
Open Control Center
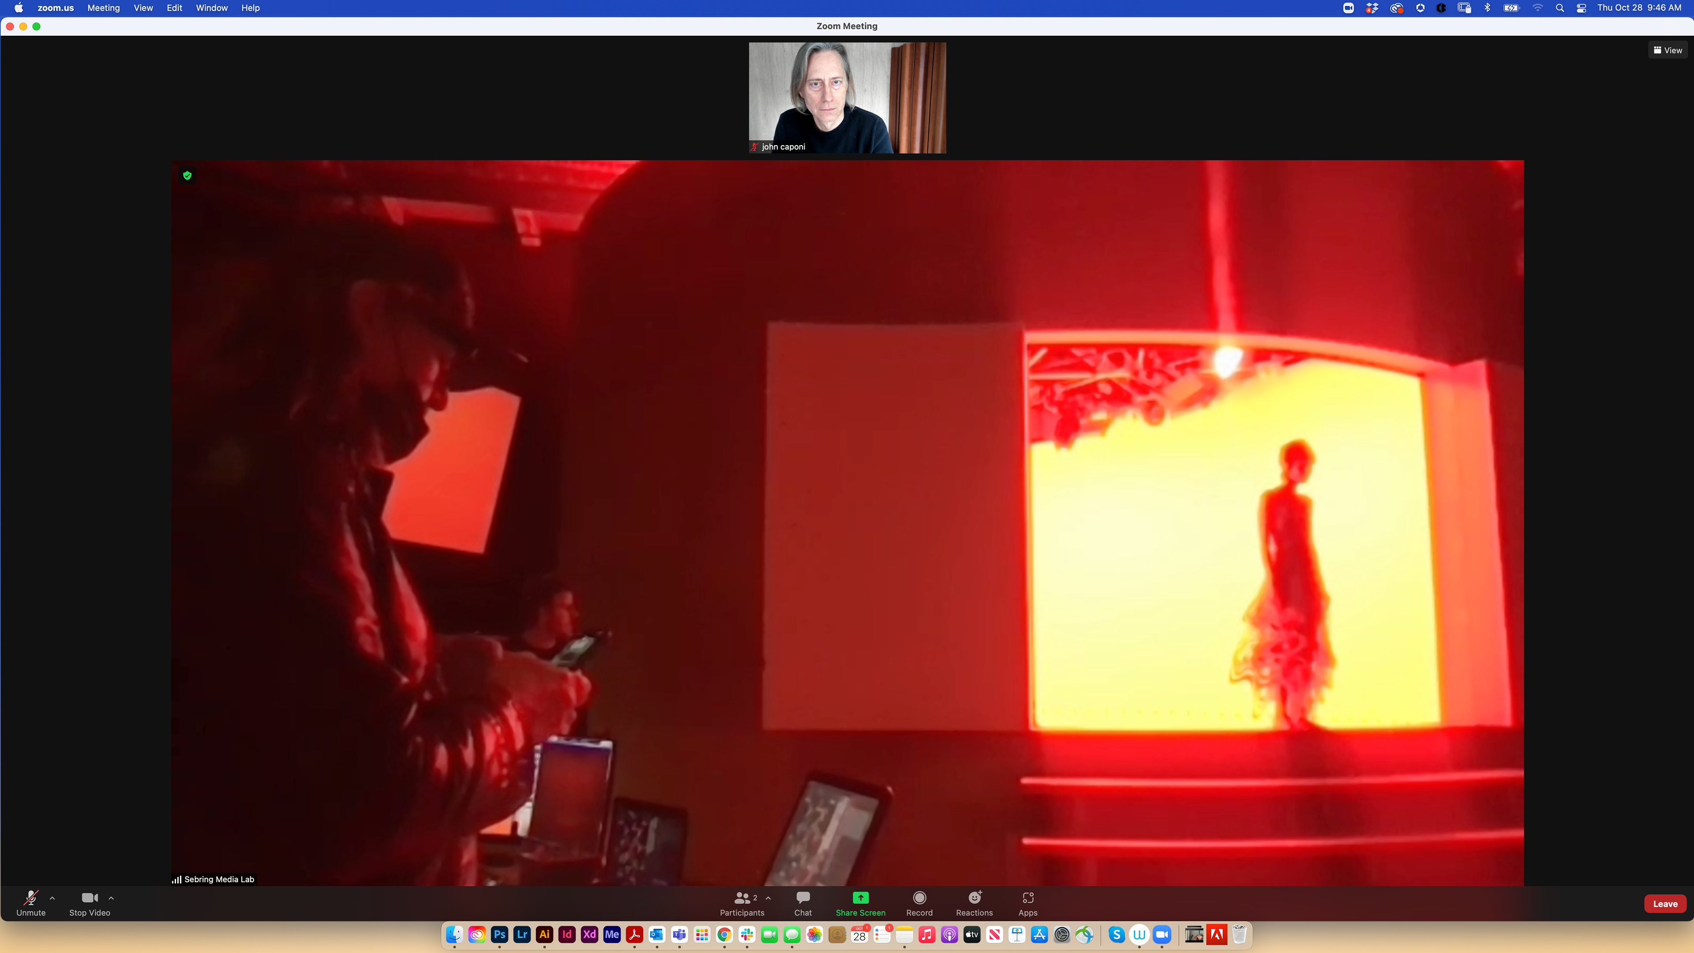1582,8
